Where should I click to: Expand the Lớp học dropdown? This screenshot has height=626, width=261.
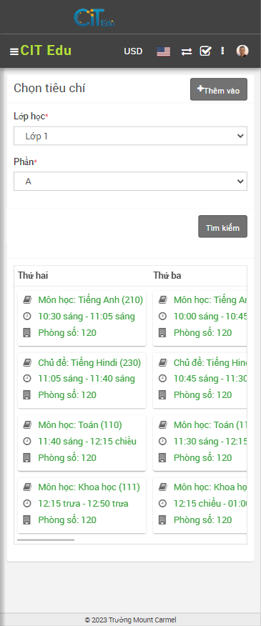(130, 136)
